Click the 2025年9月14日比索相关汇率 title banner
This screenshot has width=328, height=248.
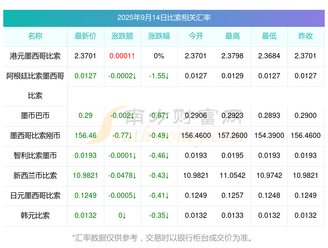[x=164, y=18]
